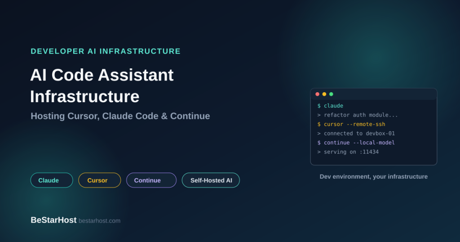Select the 'serving on :11434' line

(348, 152)
